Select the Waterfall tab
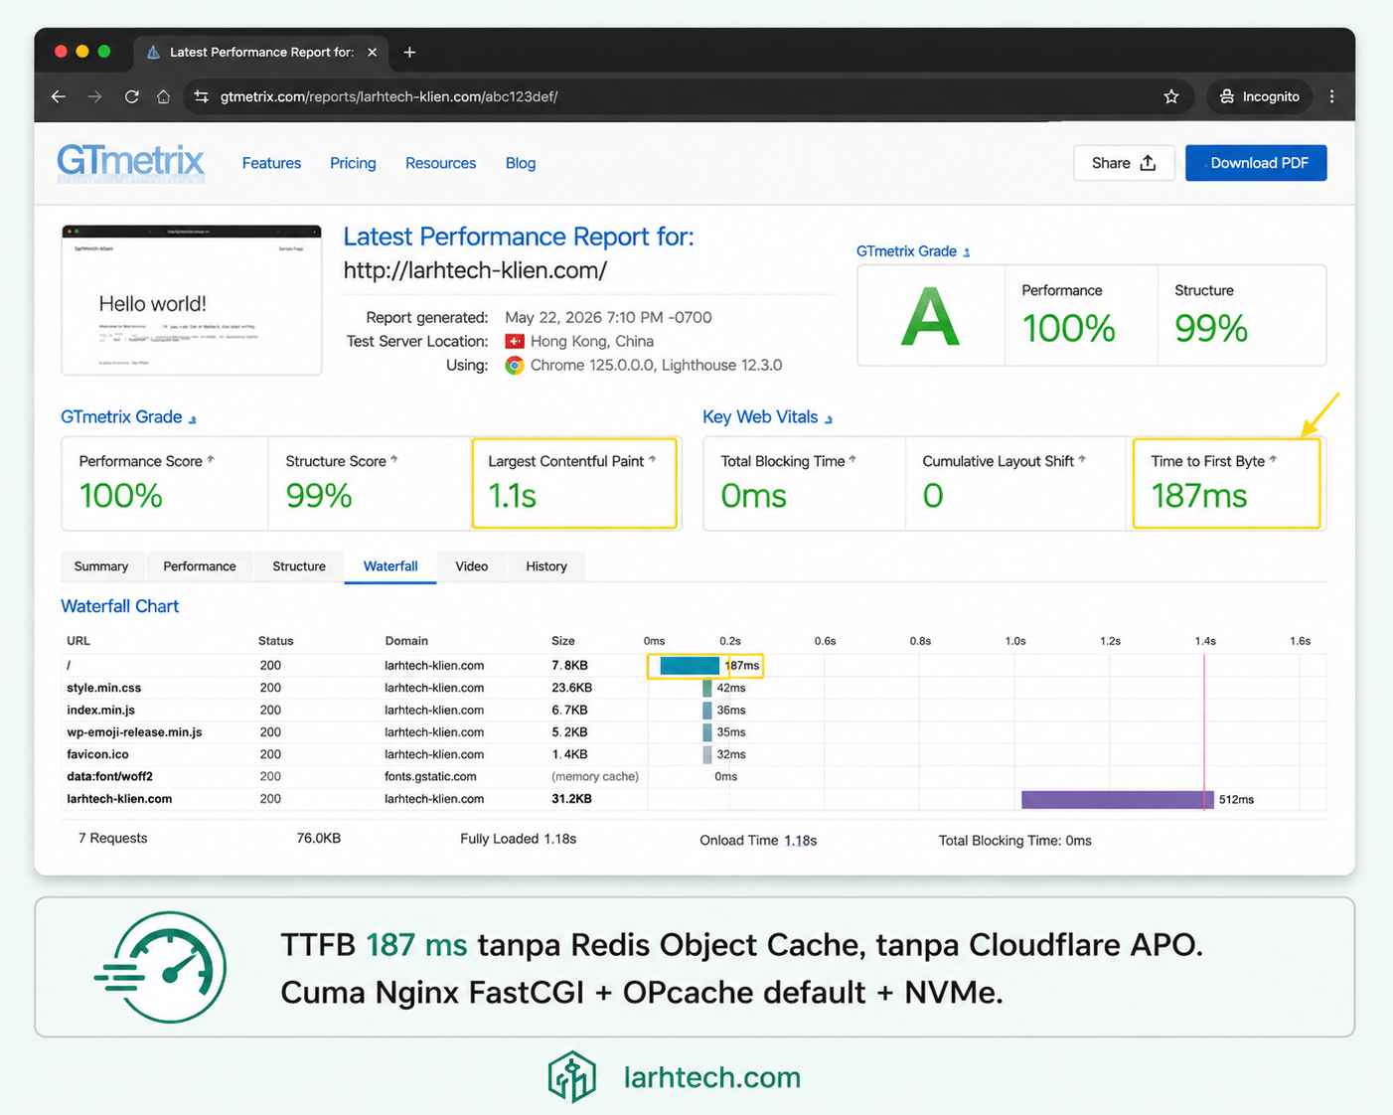The width and height of the screenshot is (1393, 1115). (x=390, y=566)
